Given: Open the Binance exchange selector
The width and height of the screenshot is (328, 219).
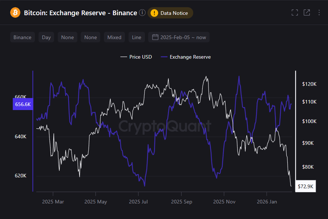Looking at the screenshot, I should [x=23, y=37].
